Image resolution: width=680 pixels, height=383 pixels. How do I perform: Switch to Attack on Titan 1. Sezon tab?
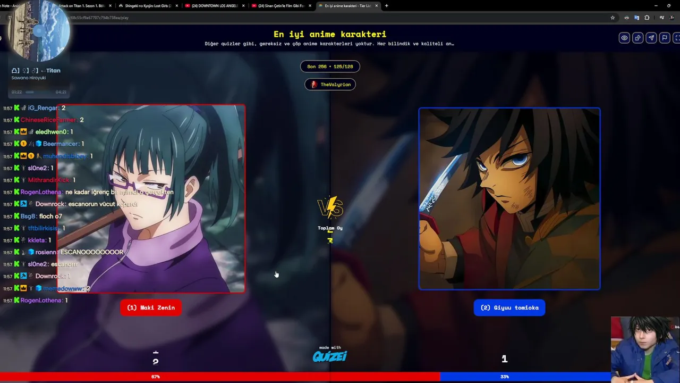click(x=81, y=6)
